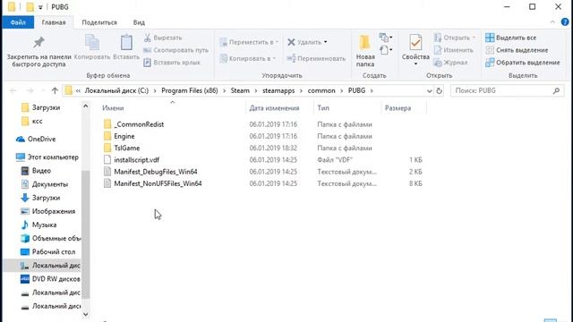
Task: Click Steam in the address breadcrumb
Action: click(240, 90)
